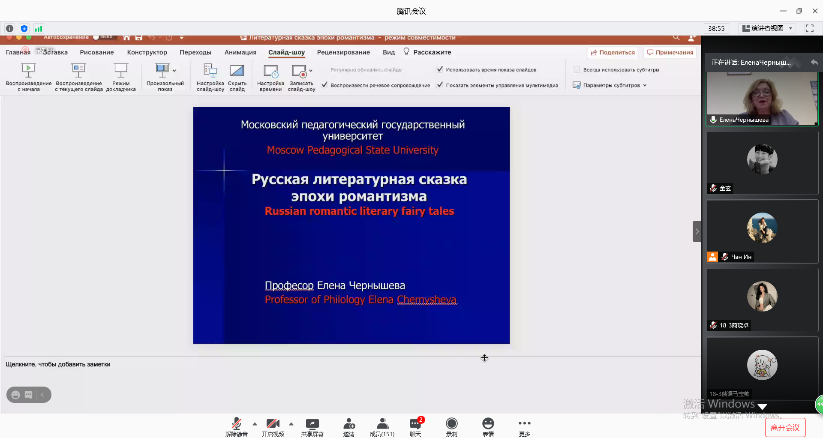Open the Рецензирование ribbon tab
The image size is (823, 438).
coord(343,52)
